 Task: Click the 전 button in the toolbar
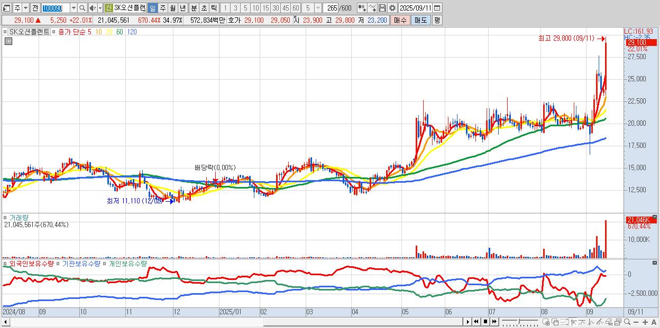34,8
